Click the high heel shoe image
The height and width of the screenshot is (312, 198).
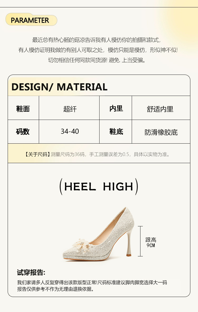click(98, 234)
